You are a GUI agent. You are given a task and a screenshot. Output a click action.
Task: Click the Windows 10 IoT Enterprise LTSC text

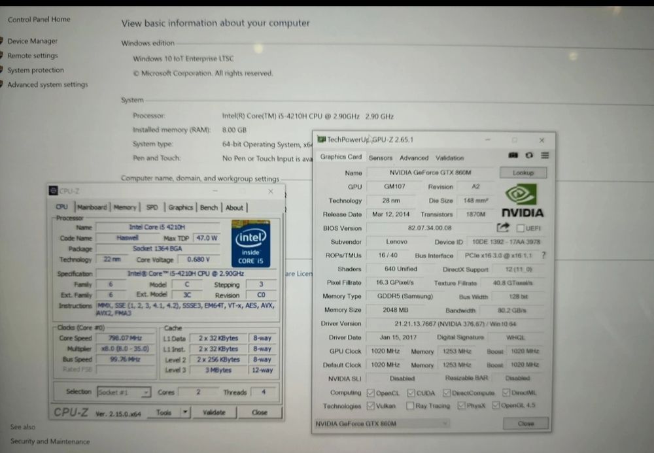[183, 58]
